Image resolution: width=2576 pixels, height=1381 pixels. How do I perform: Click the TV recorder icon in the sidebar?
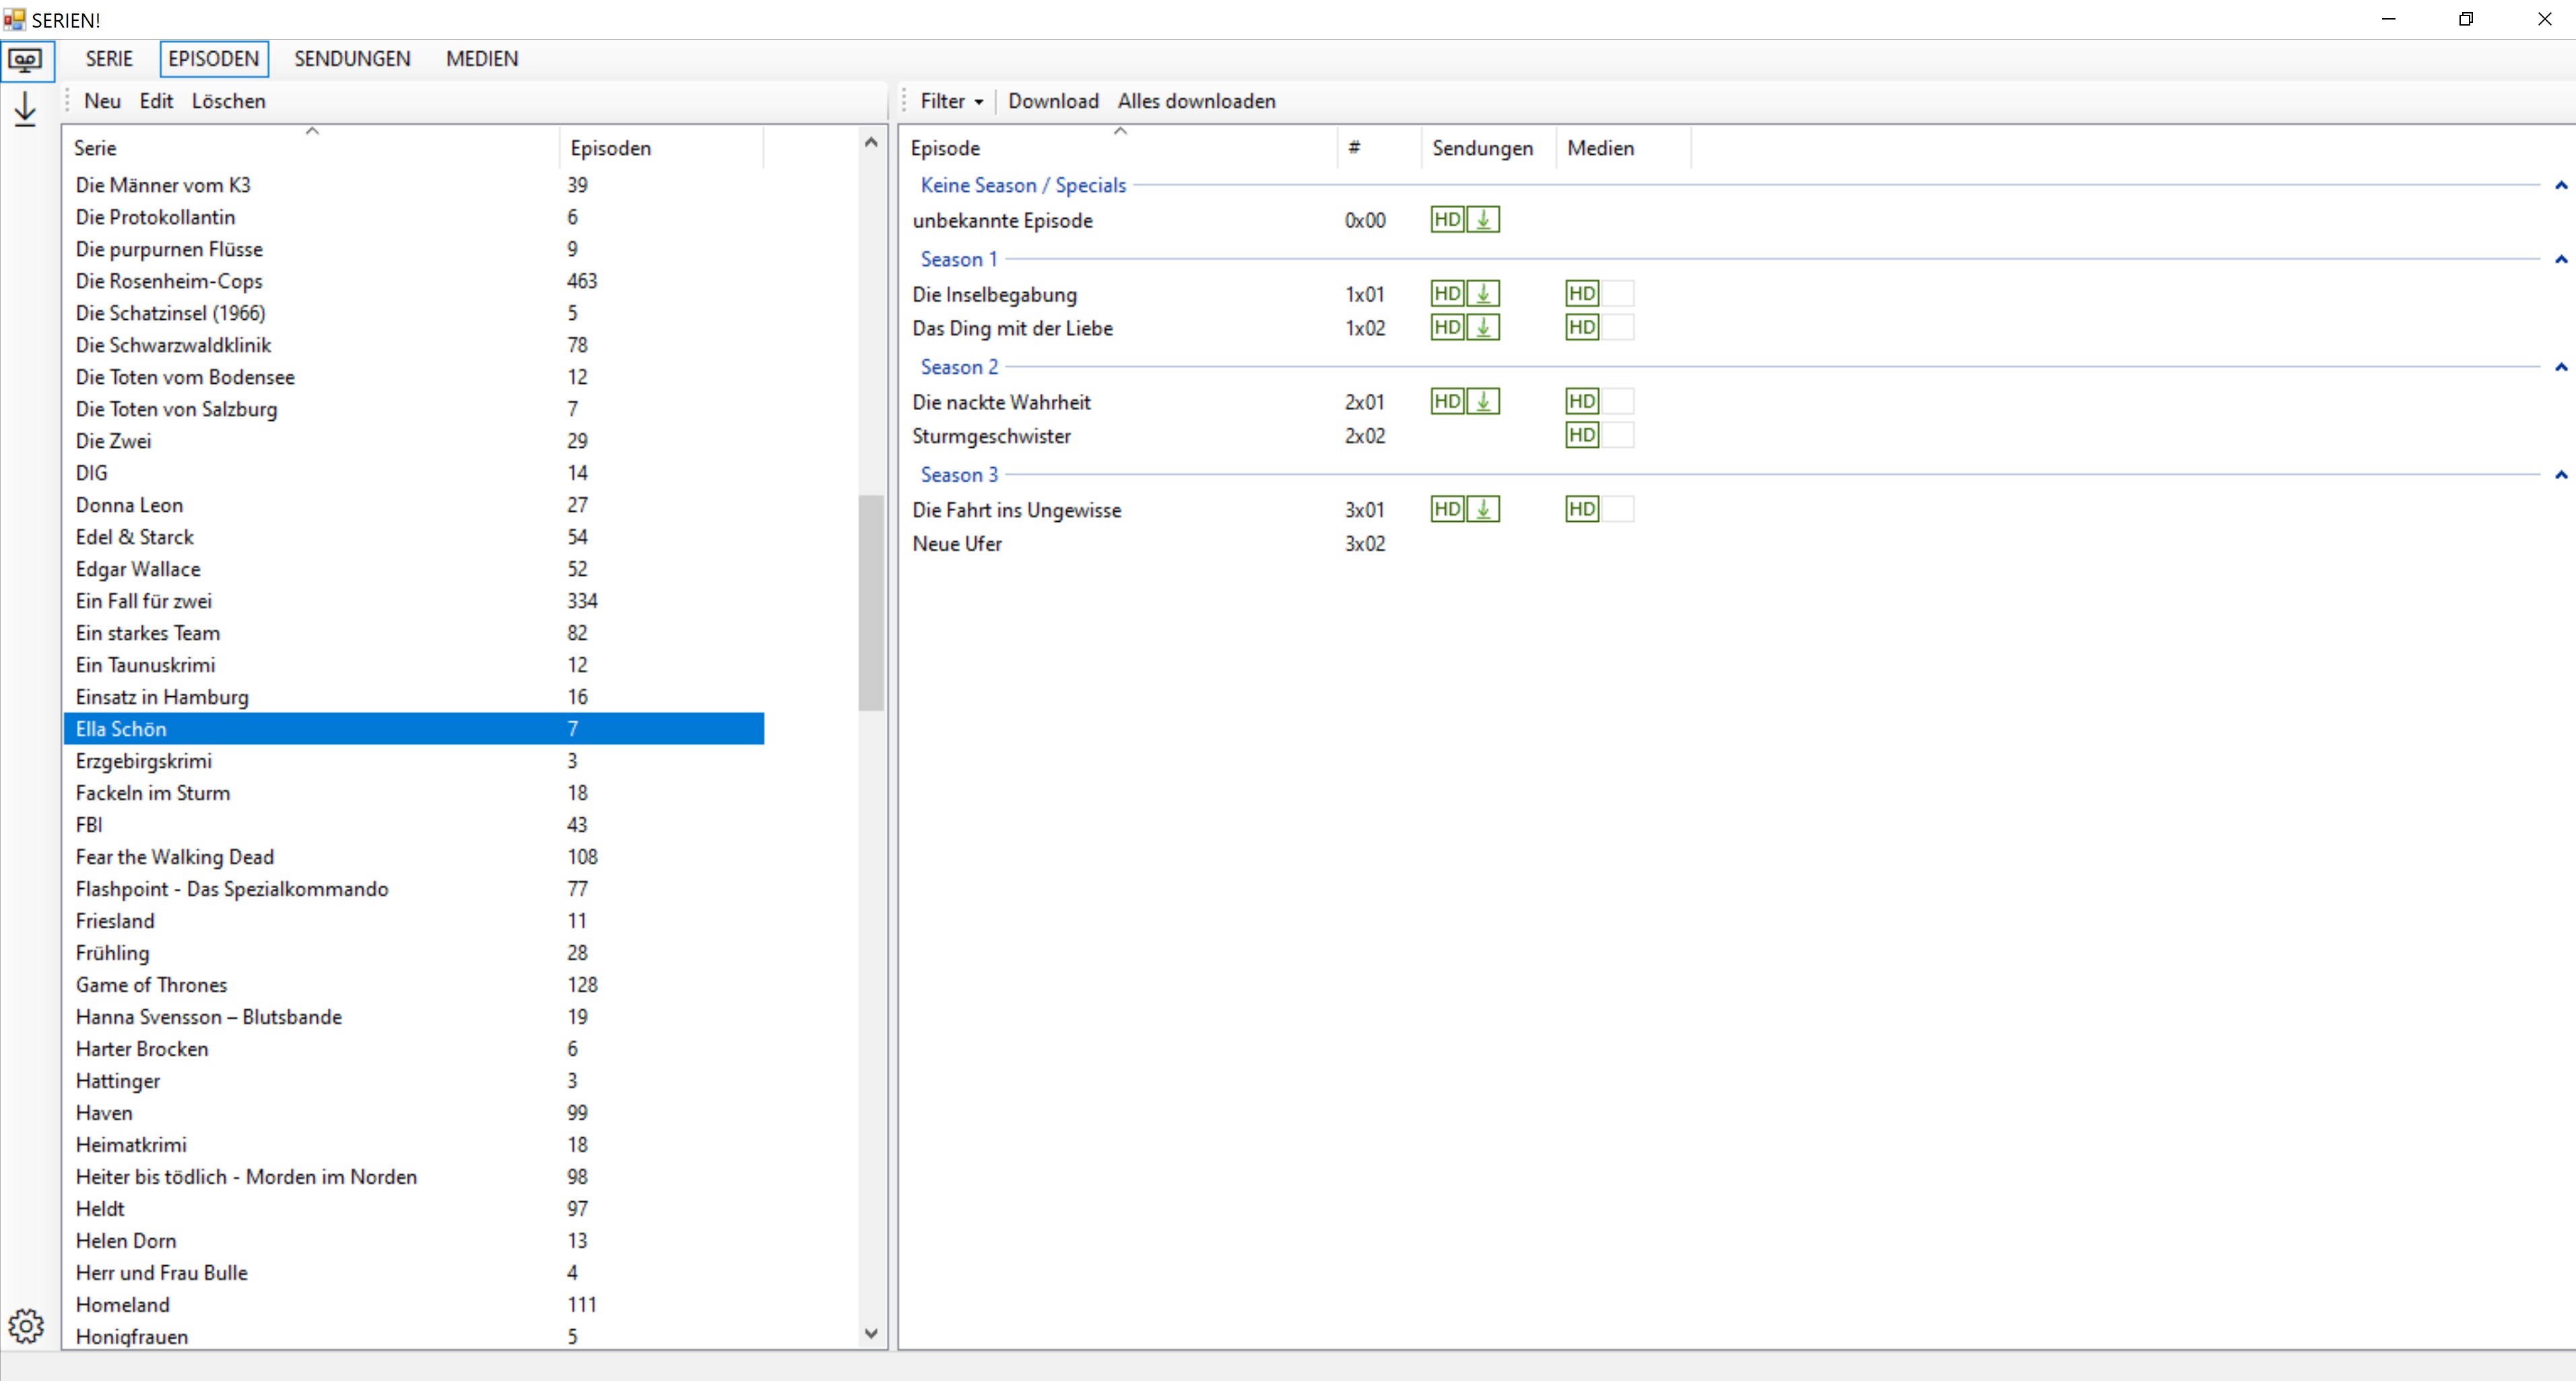coord(26,60)
